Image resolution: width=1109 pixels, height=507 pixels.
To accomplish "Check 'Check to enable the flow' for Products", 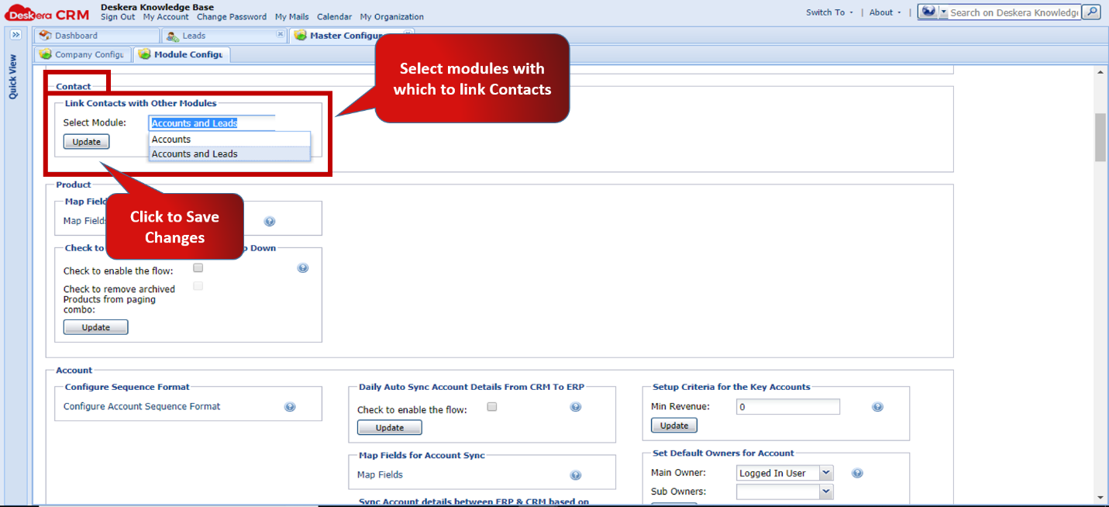I will pos(198,267).
